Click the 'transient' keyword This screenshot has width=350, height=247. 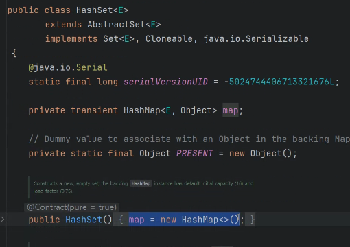pos(94,110)
